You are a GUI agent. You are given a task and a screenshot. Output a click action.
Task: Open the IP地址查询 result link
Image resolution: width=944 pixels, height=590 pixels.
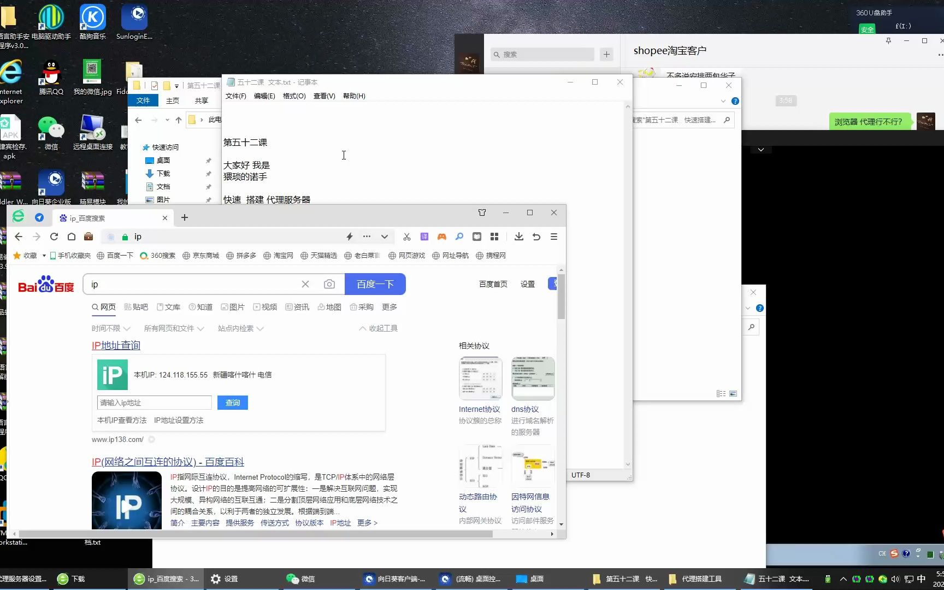[x=116, y=345]
